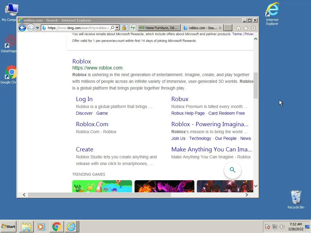
Task: Go back with the Internet Explorer back arrow
Action: click(22, 28)
